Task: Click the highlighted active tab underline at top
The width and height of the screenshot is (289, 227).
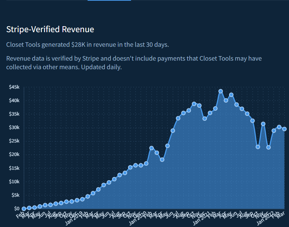Action: (x=109, y=0)
